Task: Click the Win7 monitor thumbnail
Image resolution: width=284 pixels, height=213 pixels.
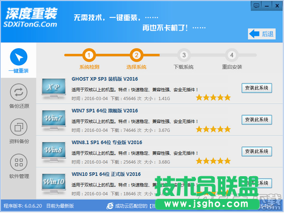Action: pyautogui.click(x=53, y=121)
